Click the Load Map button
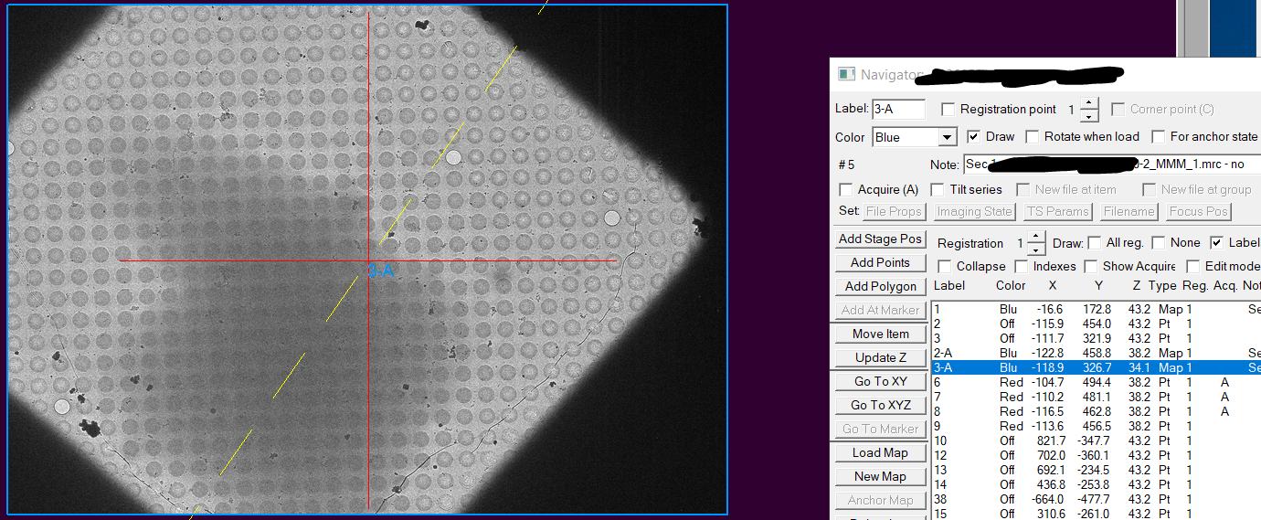The image size is (1261, 520). coord(881,453)
